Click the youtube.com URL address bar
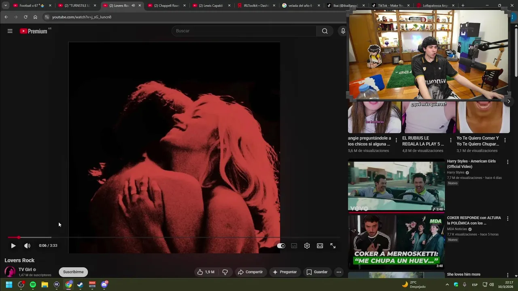518x291 pixels. click(194, 17)
